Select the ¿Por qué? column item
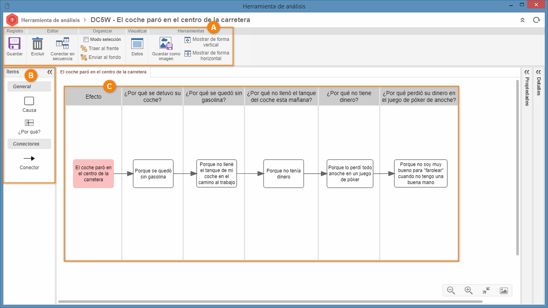This screenshot has height=308, width=548. point(29,127)
